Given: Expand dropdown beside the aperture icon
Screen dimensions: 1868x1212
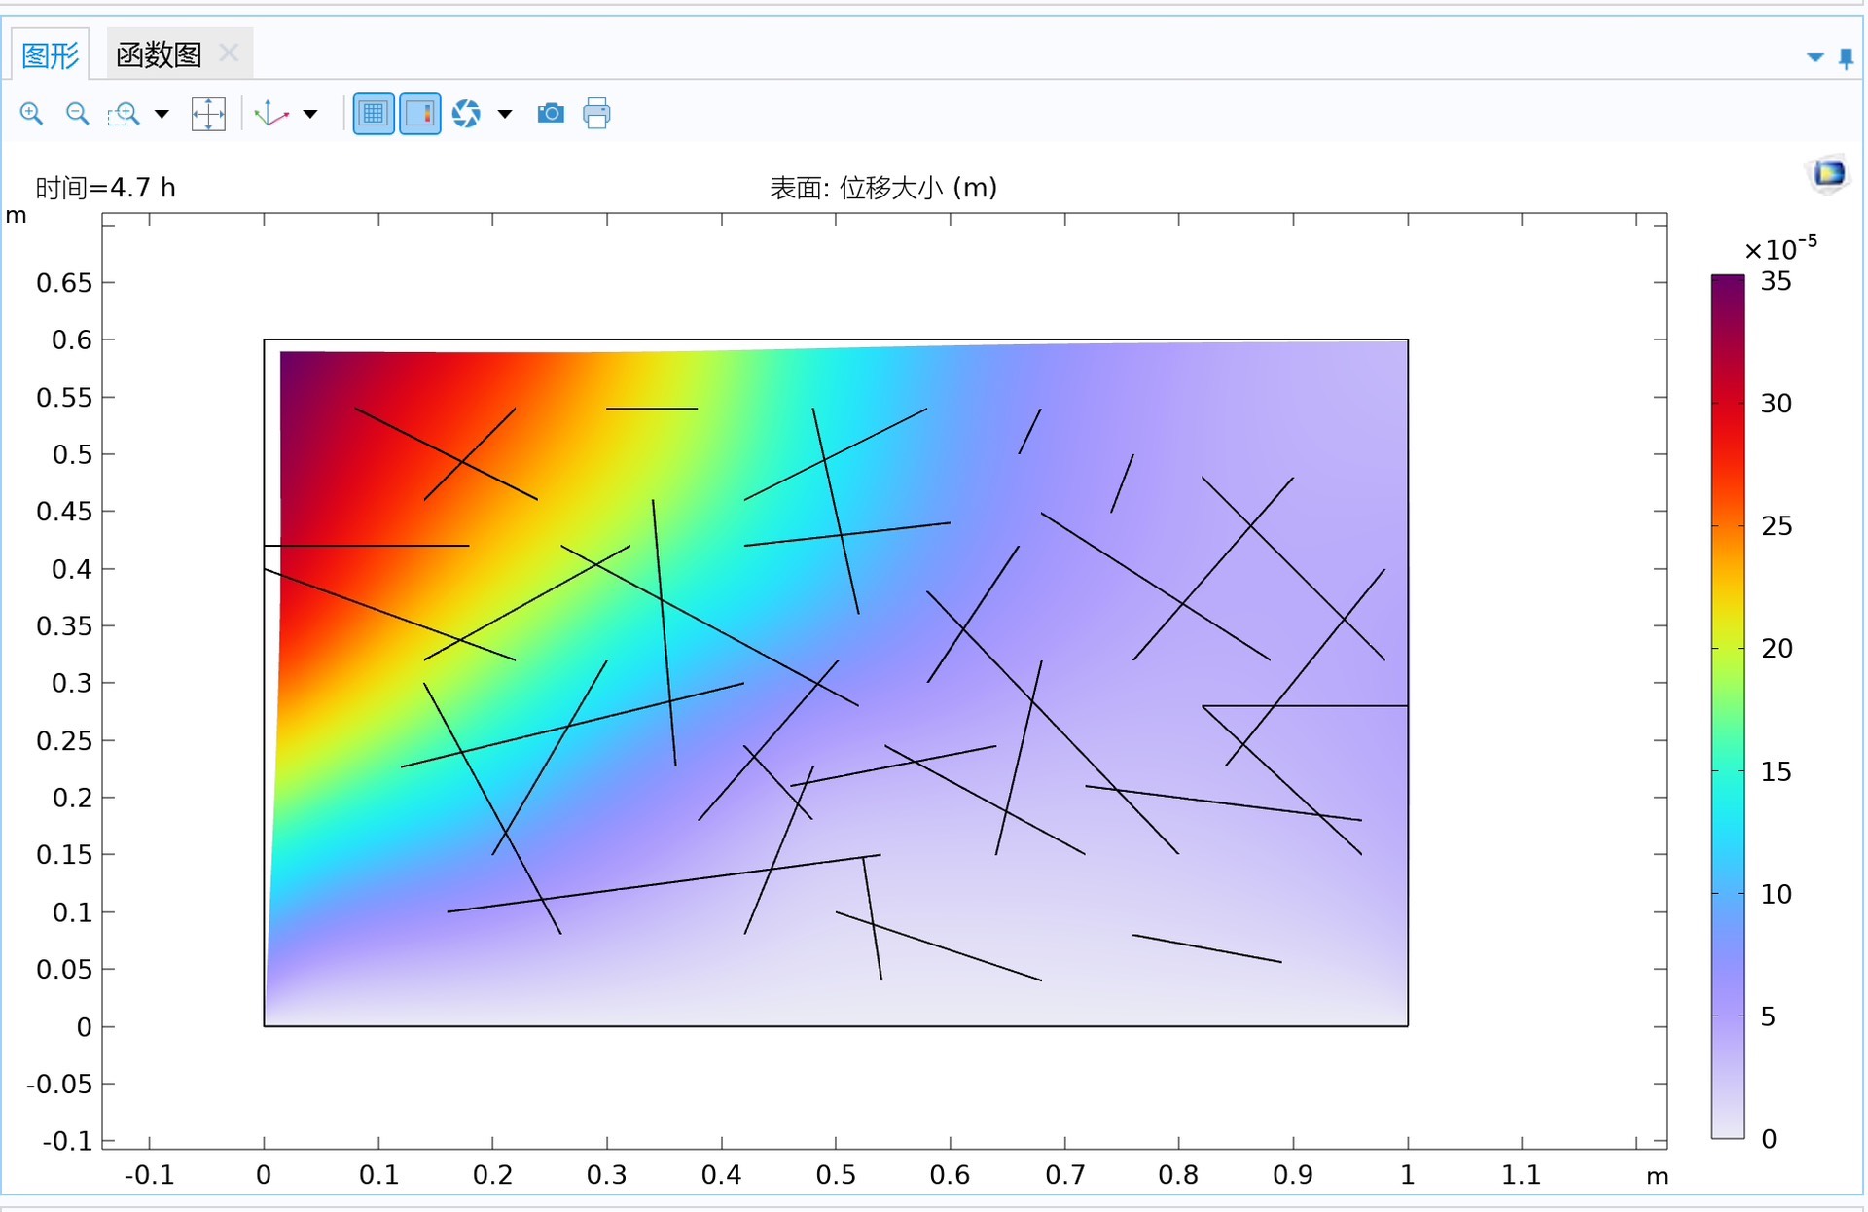Looking at the screenshot, I should pos(505,115).
